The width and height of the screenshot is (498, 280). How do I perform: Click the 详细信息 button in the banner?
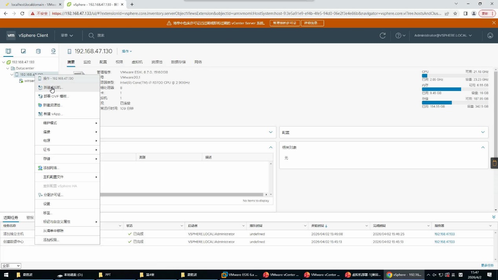tap(313, 23)
